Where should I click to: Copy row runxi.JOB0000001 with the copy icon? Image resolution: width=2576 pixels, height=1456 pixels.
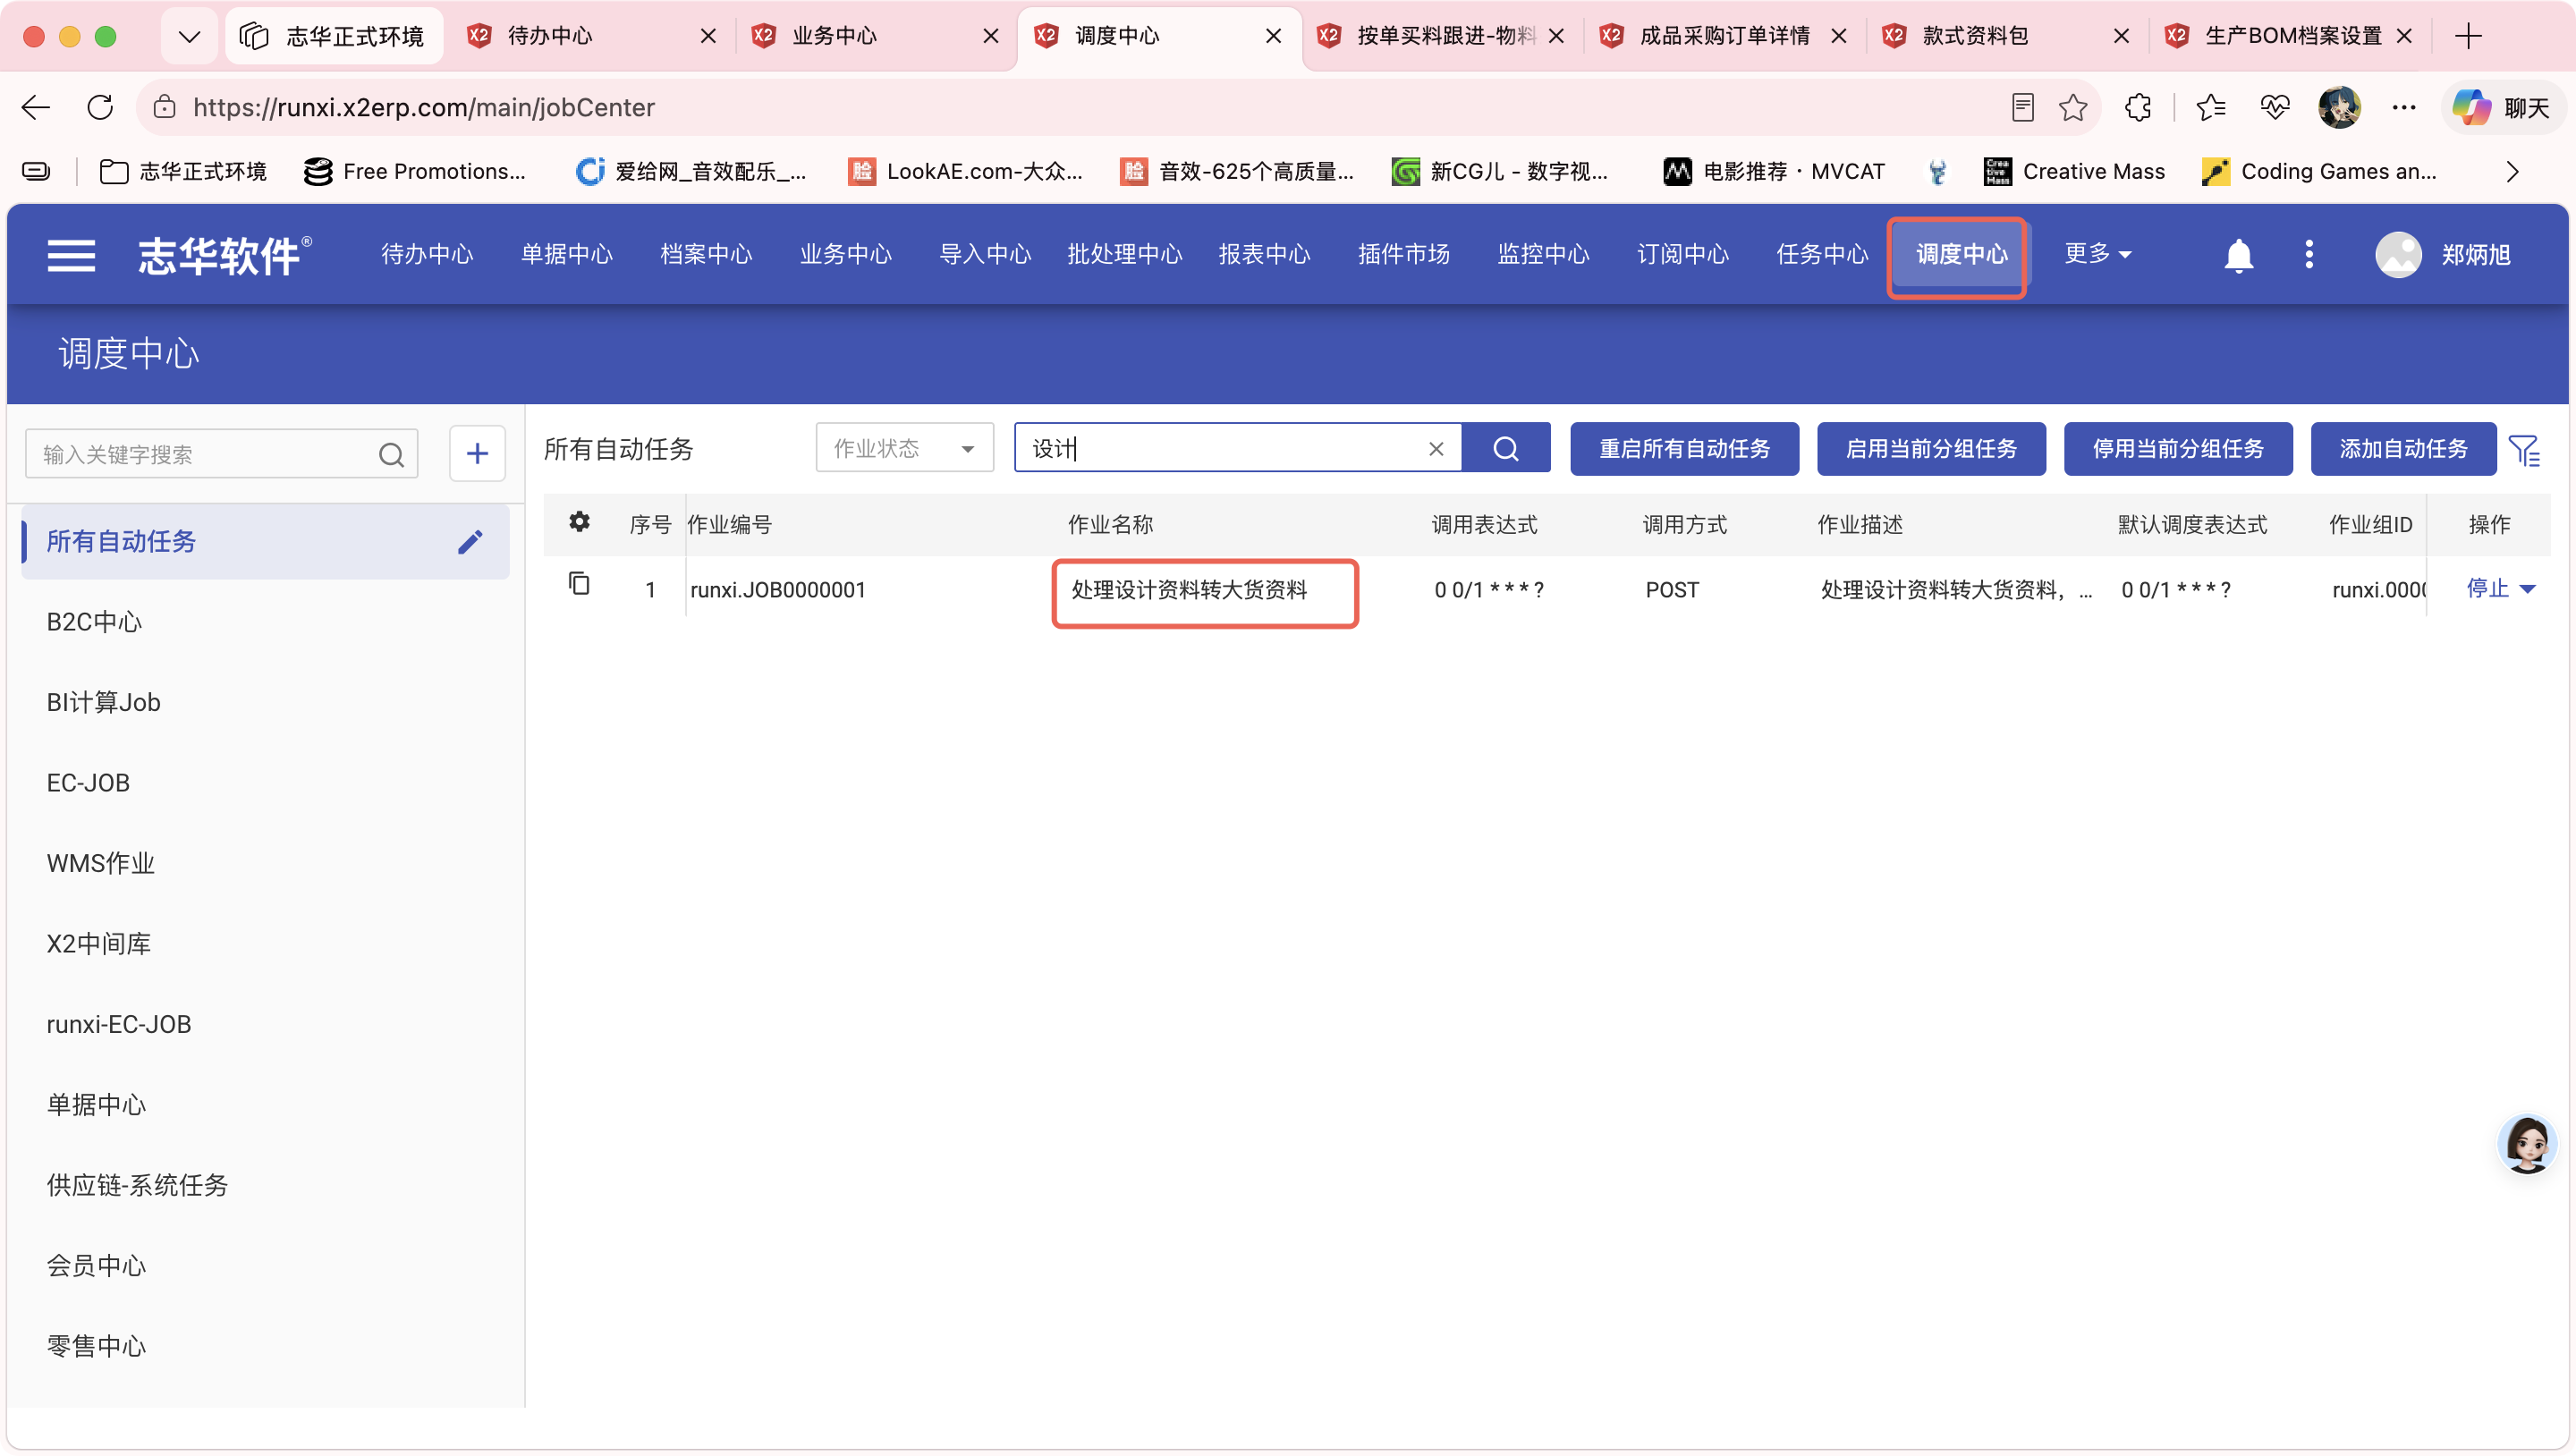[579, 584]
